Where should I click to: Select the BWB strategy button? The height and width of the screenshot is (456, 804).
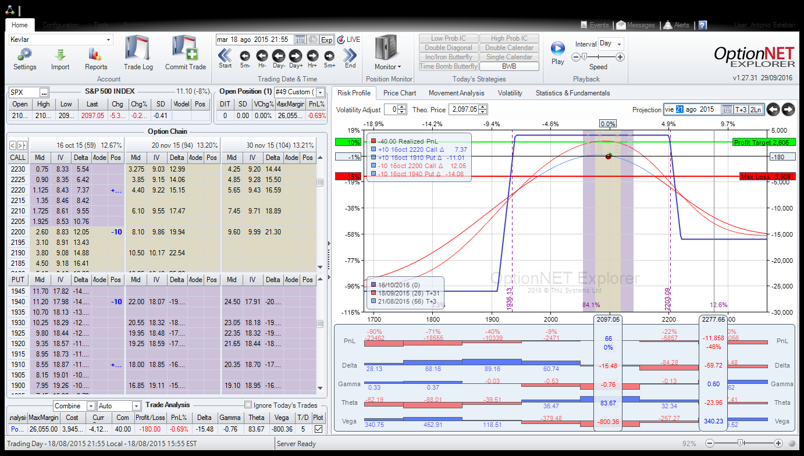coord(509,66)
